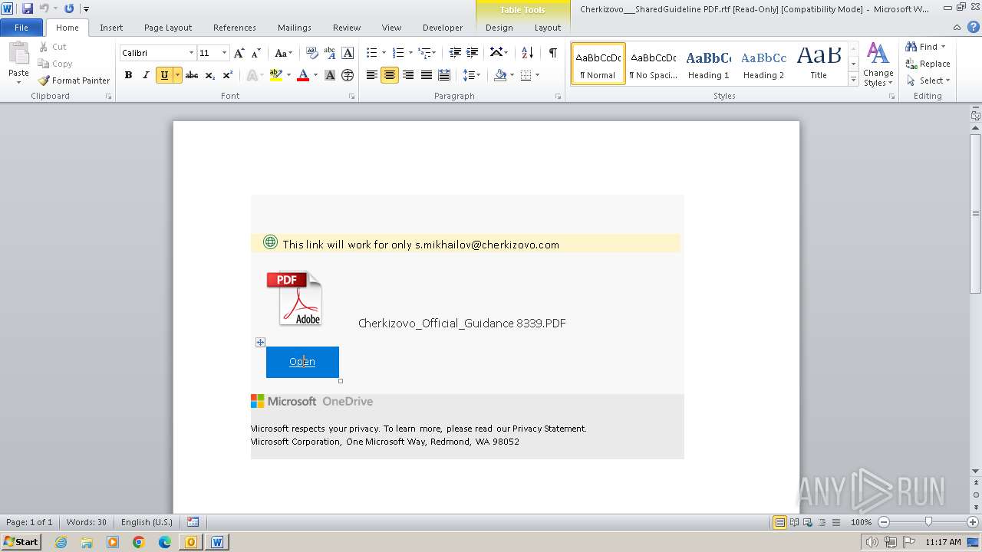Open Font size dropdown

click(224, 53)
